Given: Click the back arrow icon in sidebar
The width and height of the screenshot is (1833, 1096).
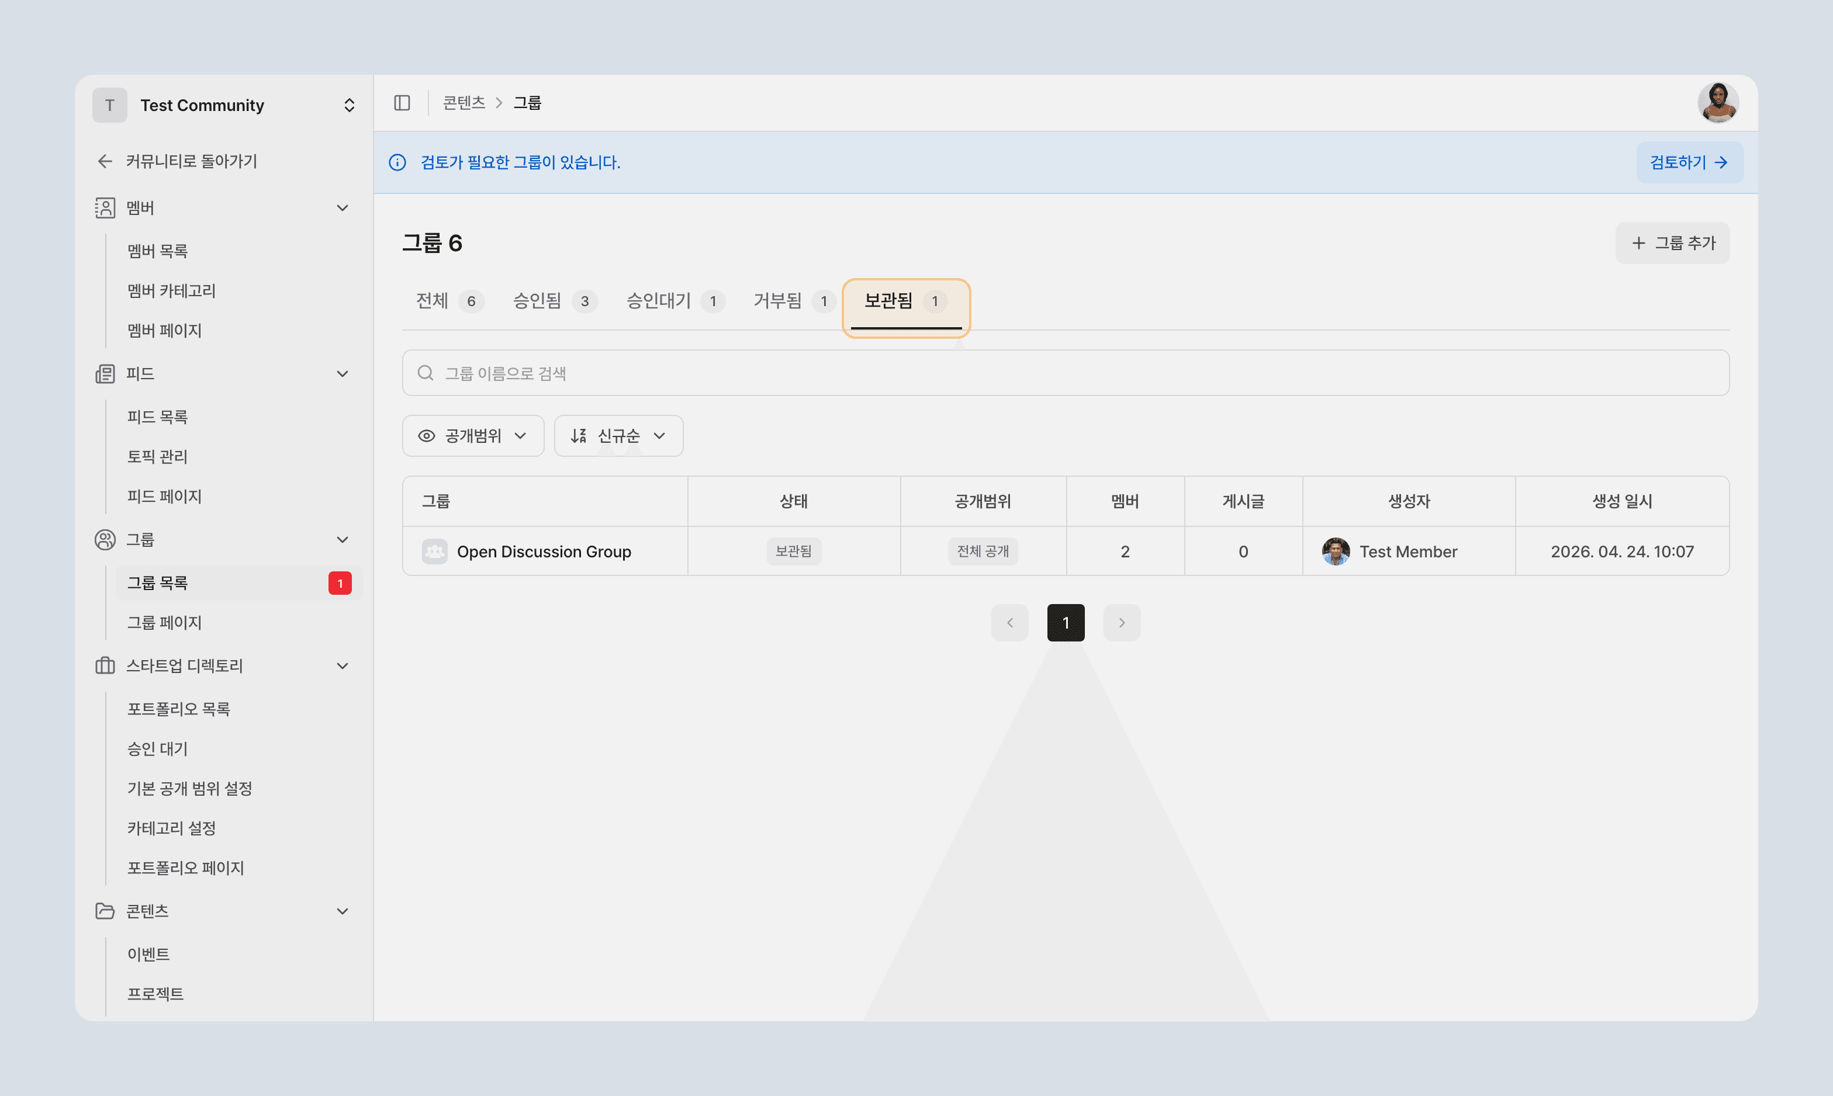Looking at the screenshot, I should point(105,161).
